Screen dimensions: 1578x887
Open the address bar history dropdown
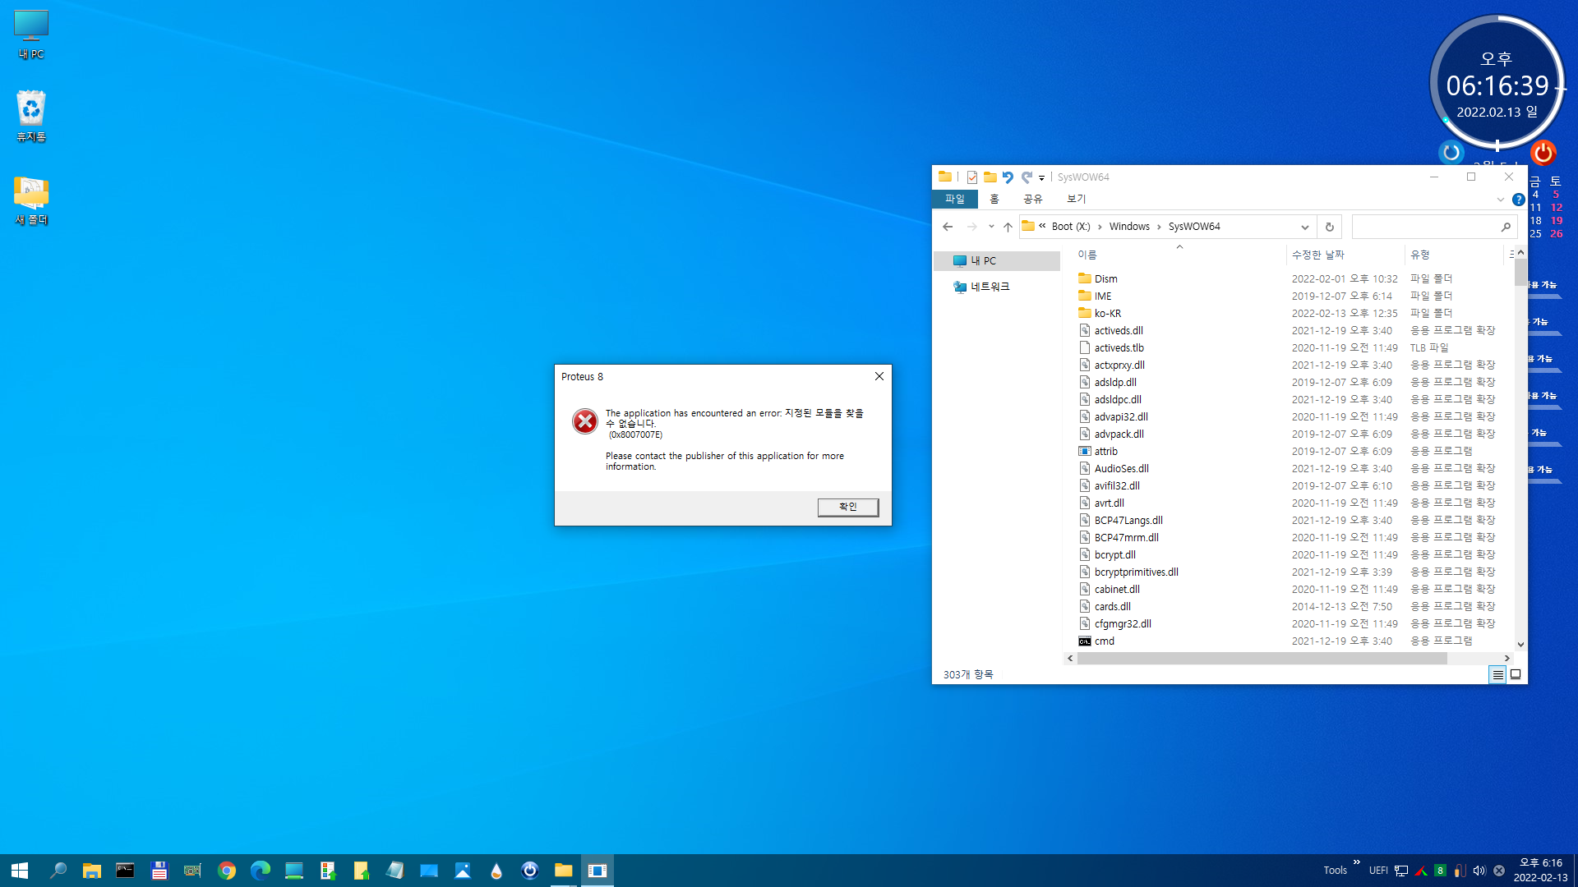1304,227
